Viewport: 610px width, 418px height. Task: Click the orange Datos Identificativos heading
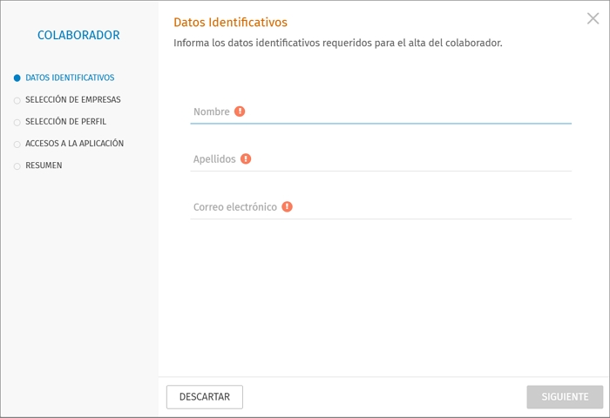pyautogui.click(x=230, y=22)
